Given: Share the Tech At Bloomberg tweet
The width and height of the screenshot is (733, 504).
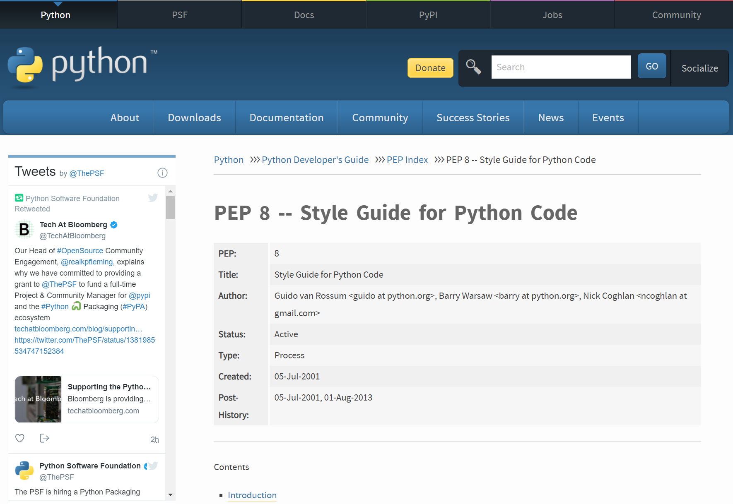Looking at the screenshot, I should 44,438.
